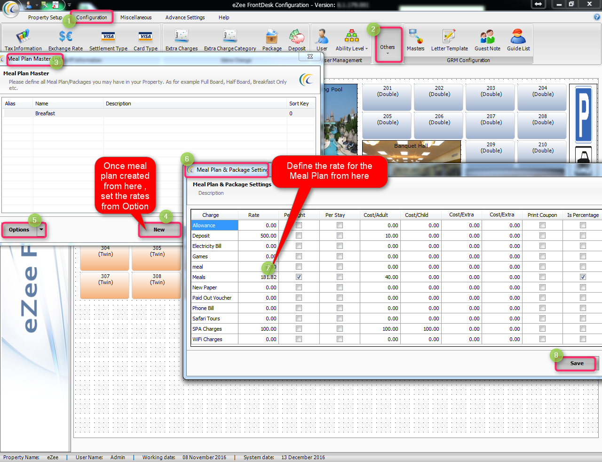Screen dimensions: 602x462
Task: Open quick access toolbar customize arrow
Action: 69,5
